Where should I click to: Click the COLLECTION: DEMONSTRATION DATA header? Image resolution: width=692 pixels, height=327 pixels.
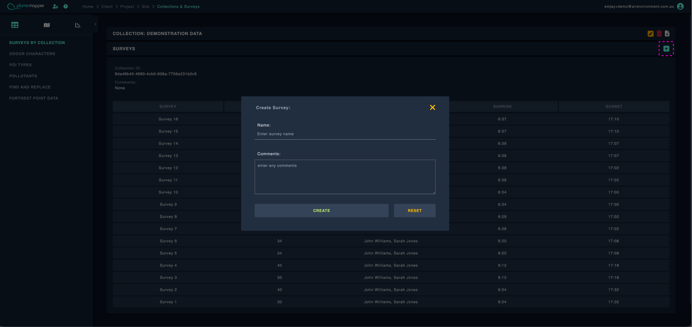pyautogui.click(x=157, y=34)
